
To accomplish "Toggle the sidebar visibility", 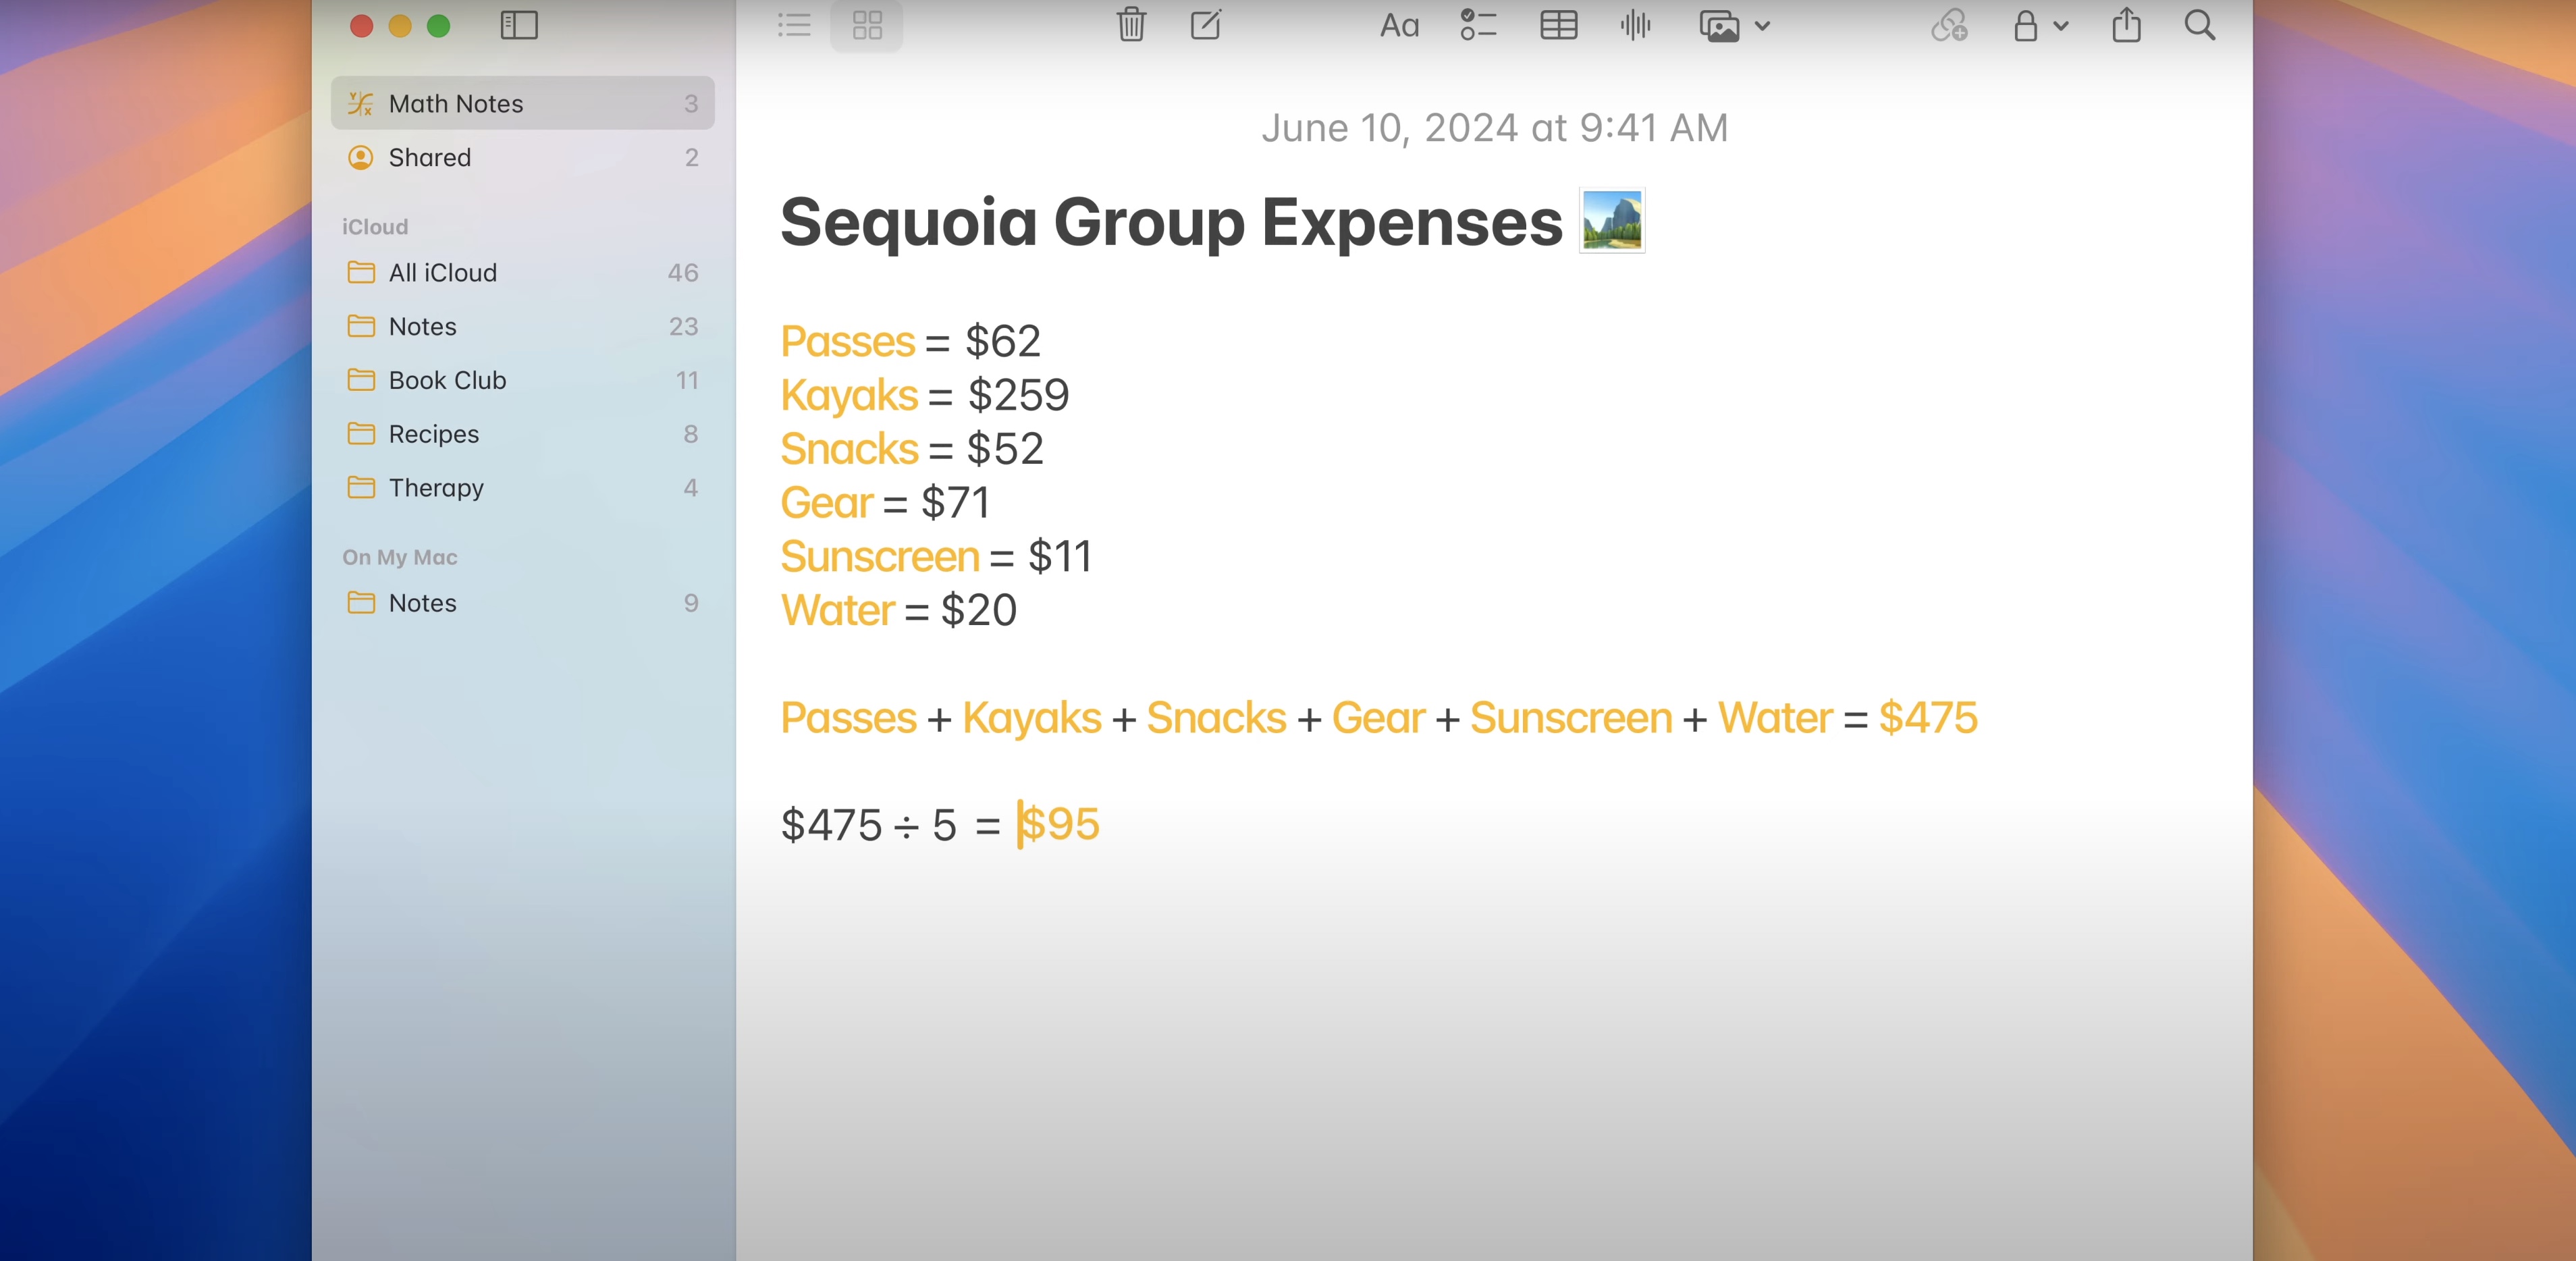I will (x=520, y=26).
